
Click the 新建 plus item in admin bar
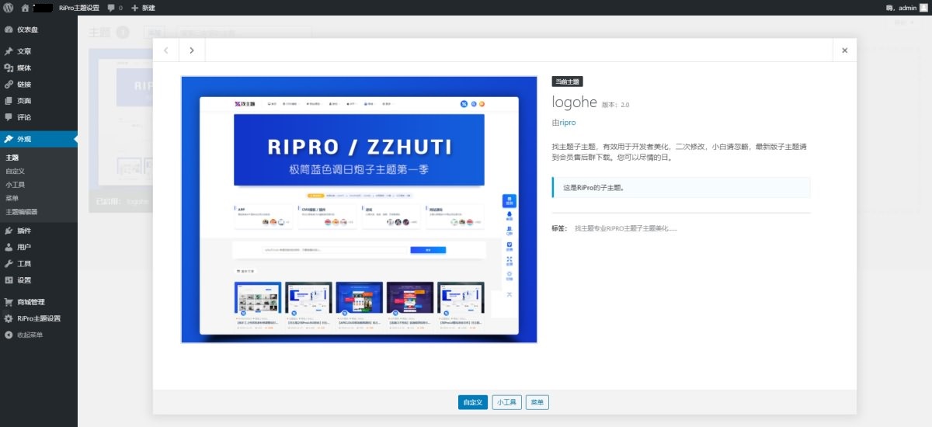pyautogui.click(x=143, y=8)
